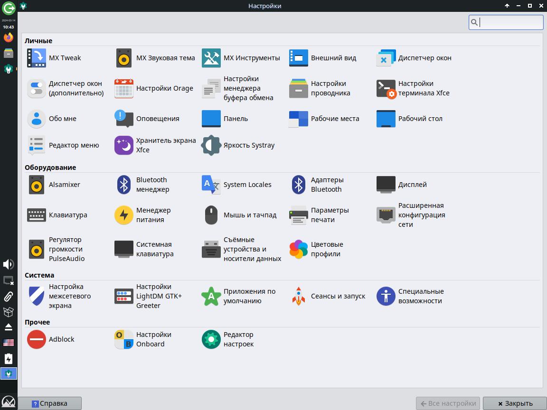The image size is (547, 410).
Task: Click the package updater box icon
Action: point(9,312)
